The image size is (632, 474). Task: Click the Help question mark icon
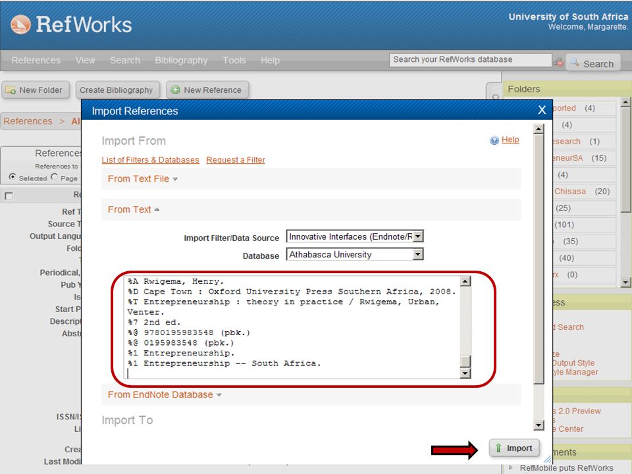[494, 140]
